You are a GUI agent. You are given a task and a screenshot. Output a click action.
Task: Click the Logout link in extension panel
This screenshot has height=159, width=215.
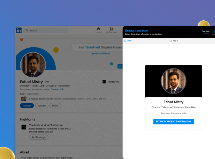tap(207, 33)
